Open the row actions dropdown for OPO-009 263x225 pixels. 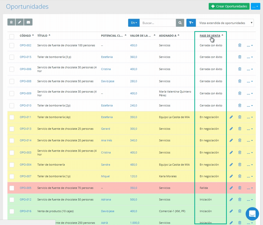[250, 94]
